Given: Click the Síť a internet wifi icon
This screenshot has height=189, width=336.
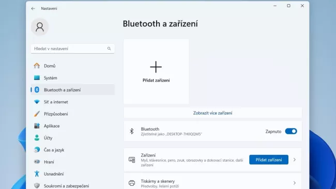Looking at the screenshot, I should 37,102.
